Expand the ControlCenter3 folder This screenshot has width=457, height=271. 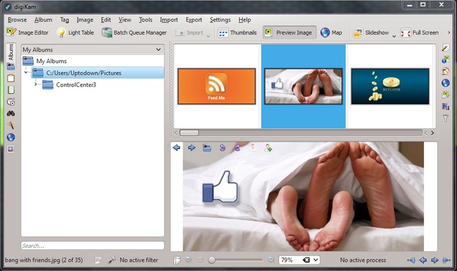click(36, 84)
